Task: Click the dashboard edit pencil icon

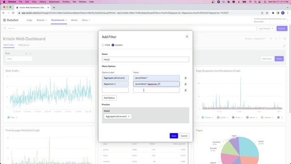Action: [284, 46]
